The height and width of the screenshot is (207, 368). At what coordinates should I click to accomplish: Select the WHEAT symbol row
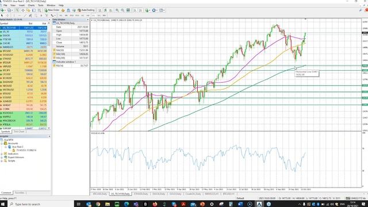coord(24,105)
